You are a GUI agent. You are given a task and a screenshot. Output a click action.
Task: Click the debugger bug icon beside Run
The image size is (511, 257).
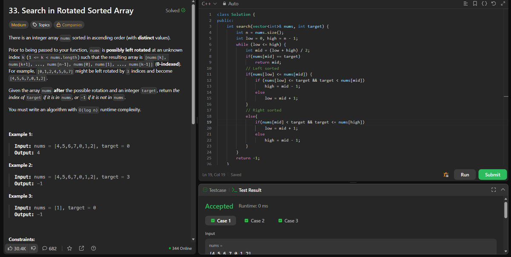(446, 174)
